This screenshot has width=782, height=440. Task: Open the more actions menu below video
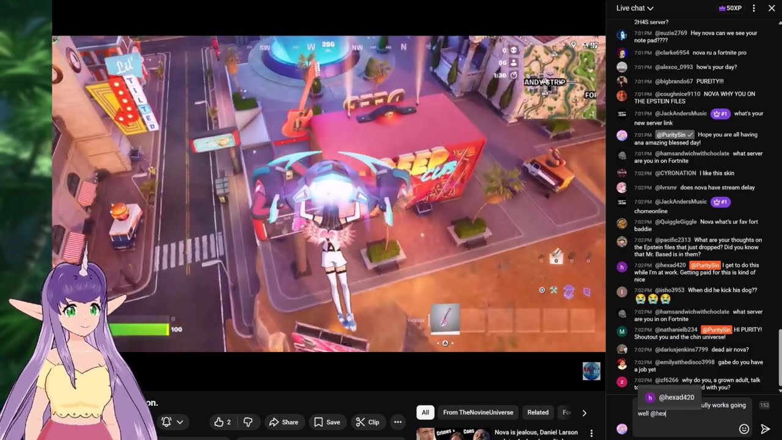pyautogui.click(x=398, y=422)
